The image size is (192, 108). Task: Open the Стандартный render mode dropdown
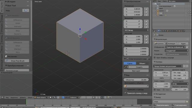(177, 51)
